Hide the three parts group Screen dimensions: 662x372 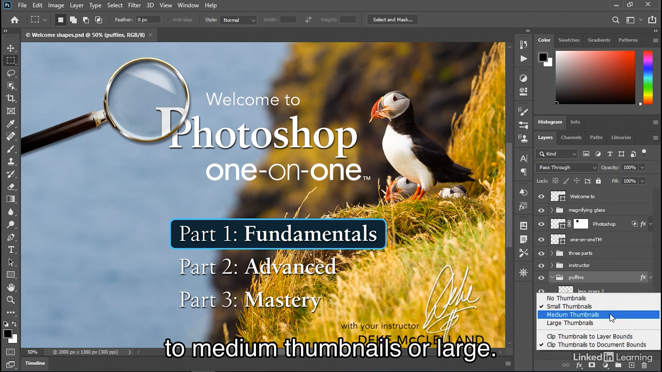click(x=541, y=253)
